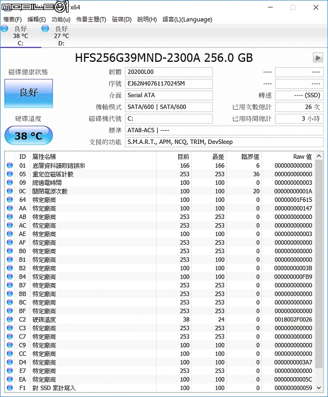Click the status dot for attribute B2

point(10,268)
